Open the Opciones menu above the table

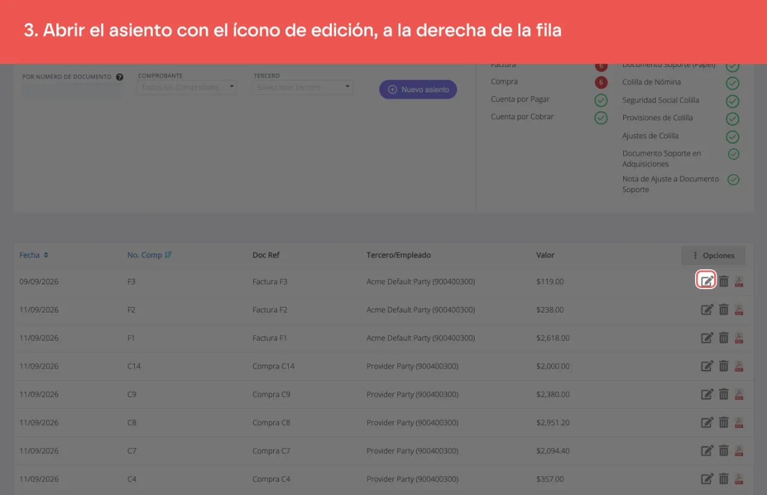[713, 256]
